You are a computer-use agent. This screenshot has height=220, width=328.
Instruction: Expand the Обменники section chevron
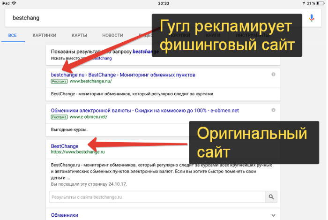point(273,215)
